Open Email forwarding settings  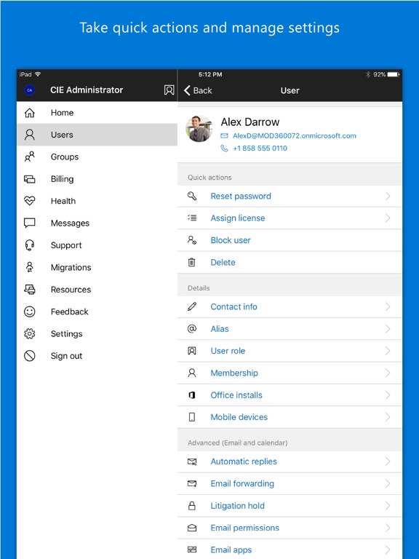point(290,483)
